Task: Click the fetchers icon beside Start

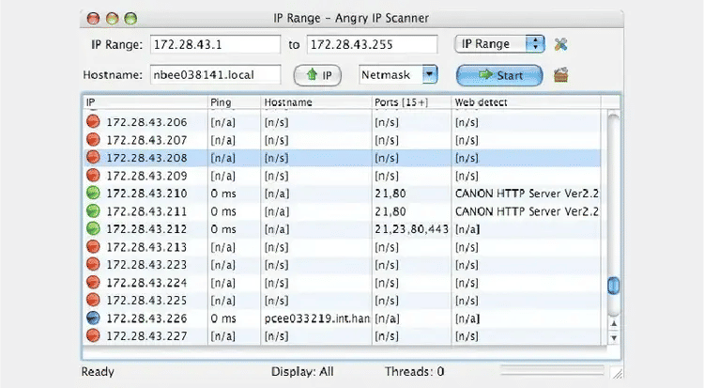Action: [562, 74]
